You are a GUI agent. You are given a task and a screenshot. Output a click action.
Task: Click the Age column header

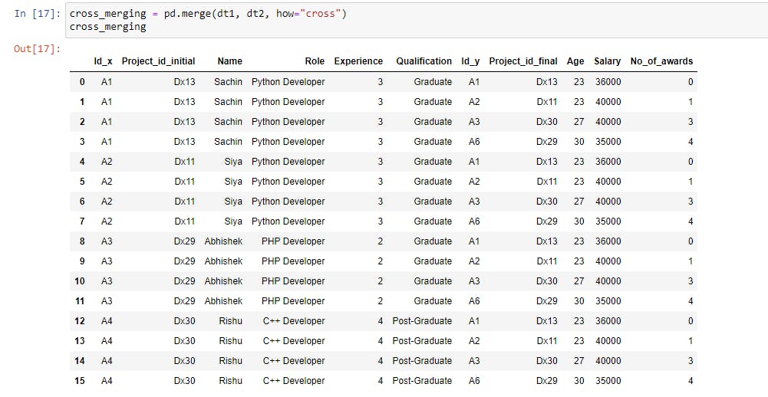pyautogui.click(x=575, y=61)
